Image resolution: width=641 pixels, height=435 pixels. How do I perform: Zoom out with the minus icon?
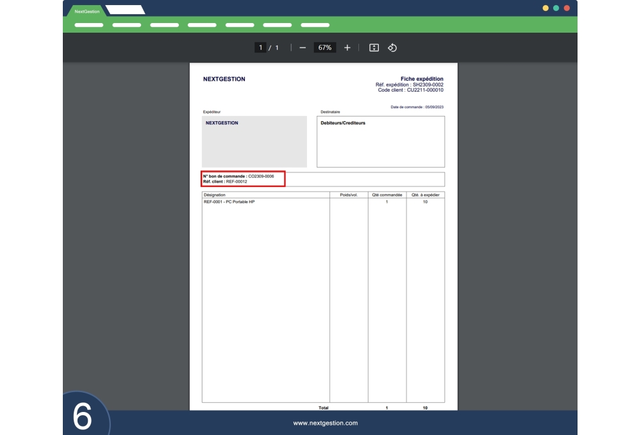pos(301,47)
